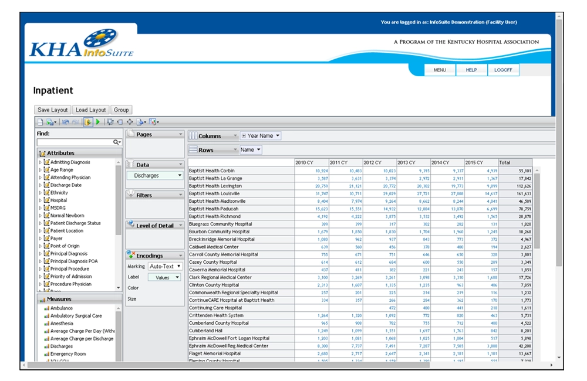Click the undo arrow in the toolbar
Viewport: 587px width, 381px height.
pyautogui.click(x=65, y=122)
